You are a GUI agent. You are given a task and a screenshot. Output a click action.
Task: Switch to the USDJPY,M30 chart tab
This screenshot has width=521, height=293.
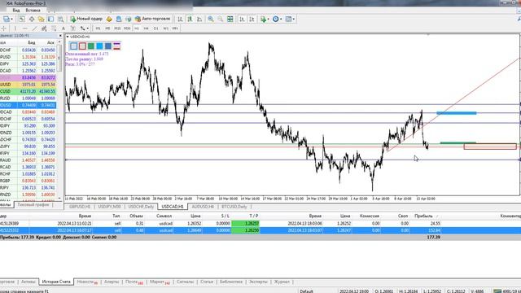click(x=110, y=207)
